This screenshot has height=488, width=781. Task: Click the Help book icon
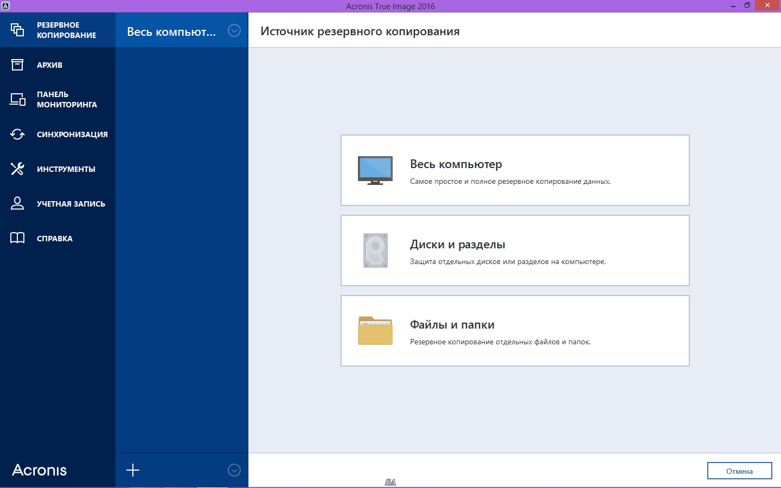click(17, 238)
